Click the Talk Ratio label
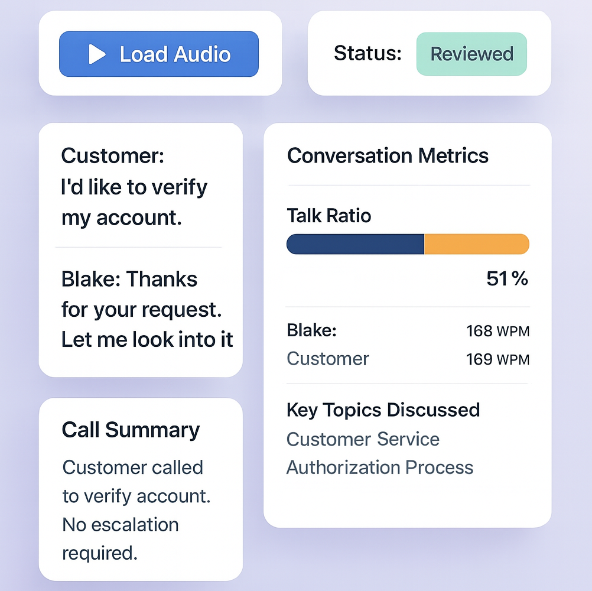 328,216
